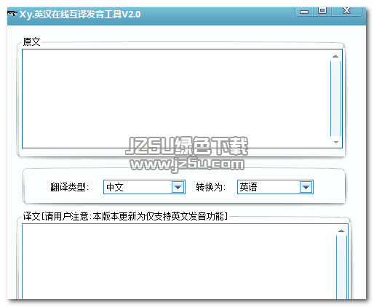Click inside the 原文 text area

point(176,98)
